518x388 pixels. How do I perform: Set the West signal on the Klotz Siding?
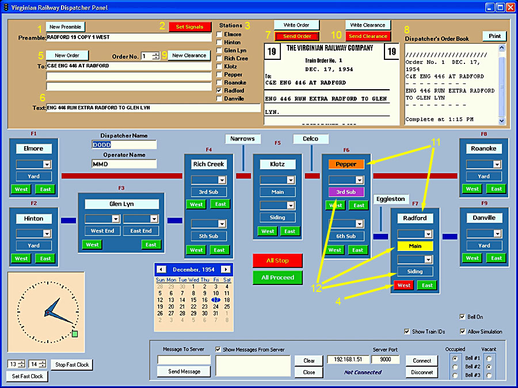(267, 231)
